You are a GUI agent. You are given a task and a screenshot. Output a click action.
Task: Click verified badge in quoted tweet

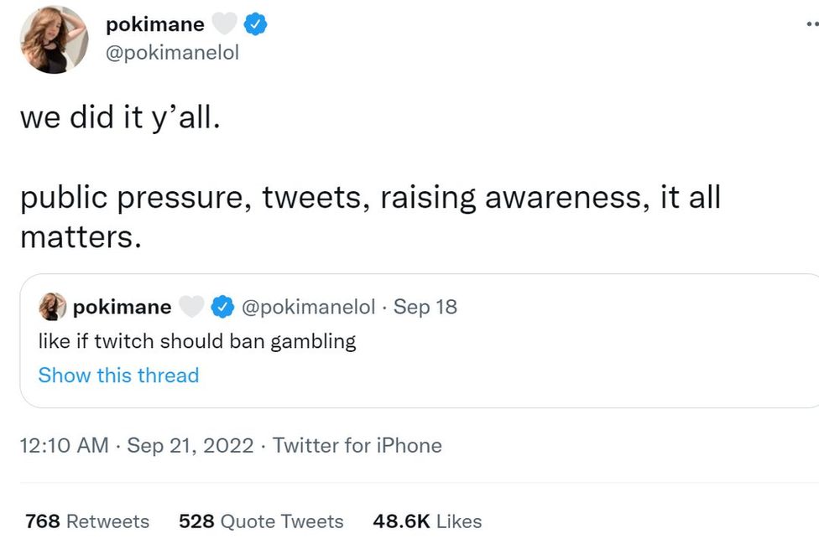click(222, 308)
